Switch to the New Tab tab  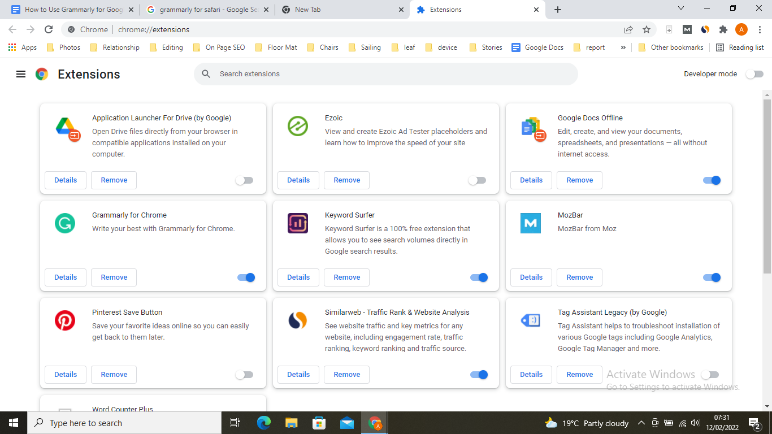click(x=342, y=10)
